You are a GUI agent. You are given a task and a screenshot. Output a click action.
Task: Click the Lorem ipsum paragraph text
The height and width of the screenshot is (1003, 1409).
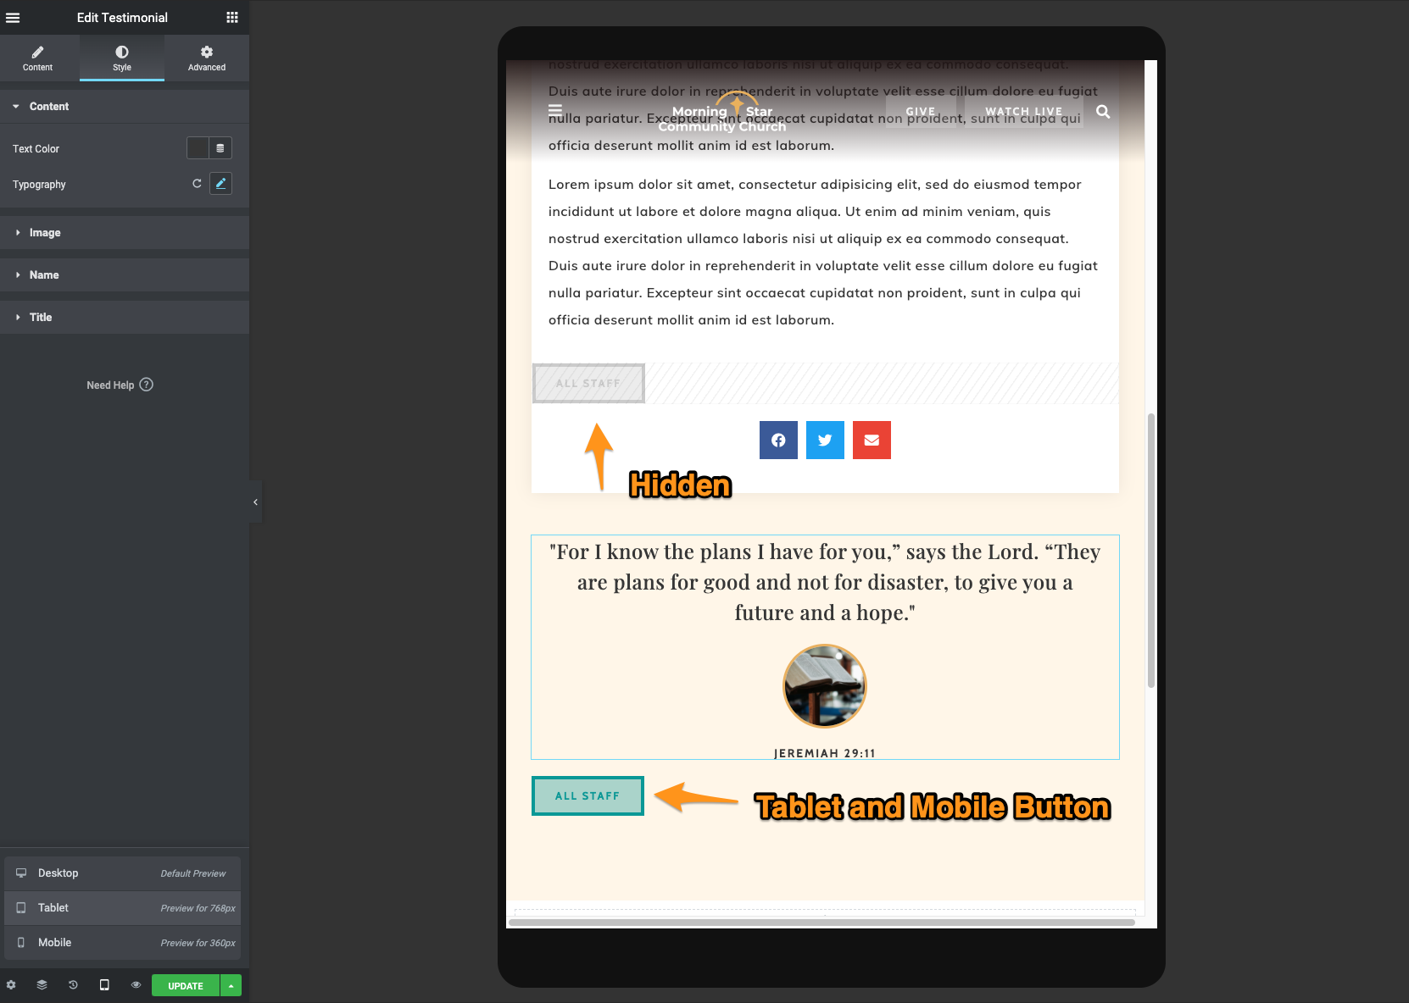click(x=823, y=252)
